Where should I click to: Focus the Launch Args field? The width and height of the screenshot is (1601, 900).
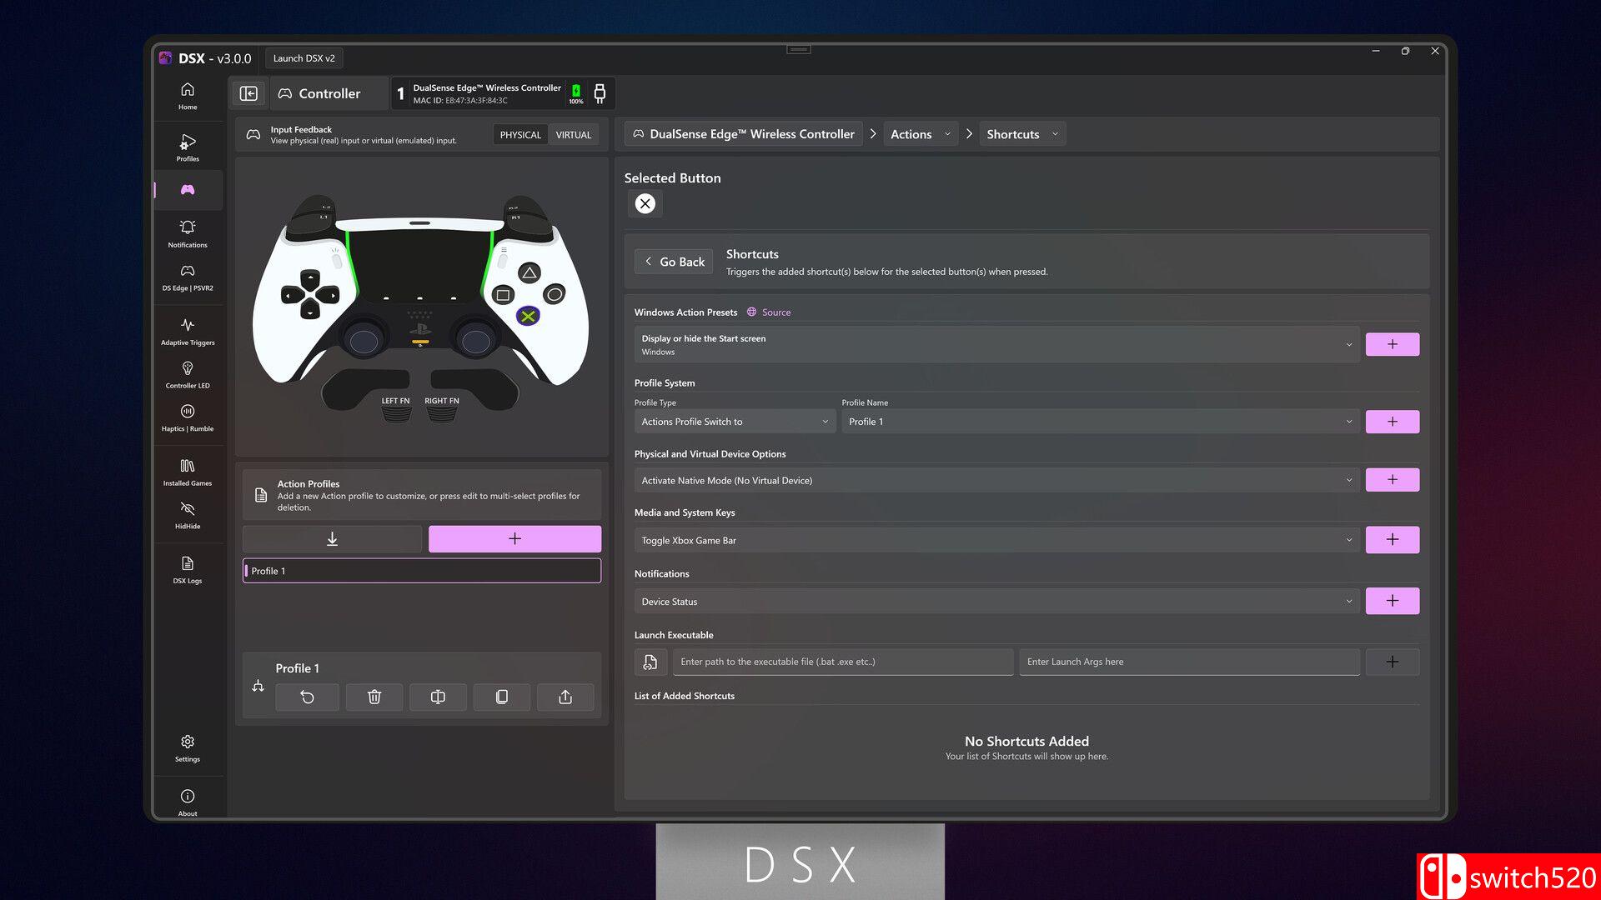coord(1189,662)
